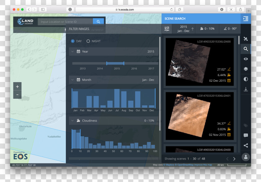
Task: Click the FILTER IMAGES tab label
Action: coord(79,29)
